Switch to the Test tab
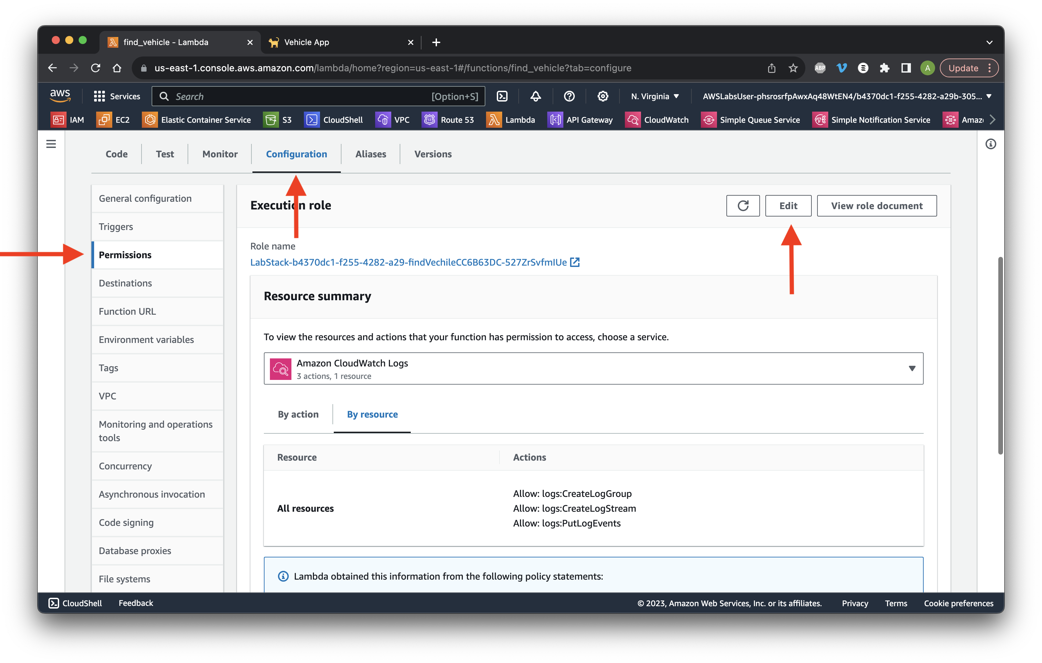1042x663 pixels. tap(165, 154)
